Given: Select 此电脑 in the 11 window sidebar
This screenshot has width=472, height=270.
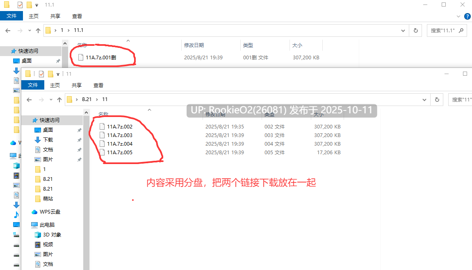Looking at the screenshot, I should [x=47, y=225].
